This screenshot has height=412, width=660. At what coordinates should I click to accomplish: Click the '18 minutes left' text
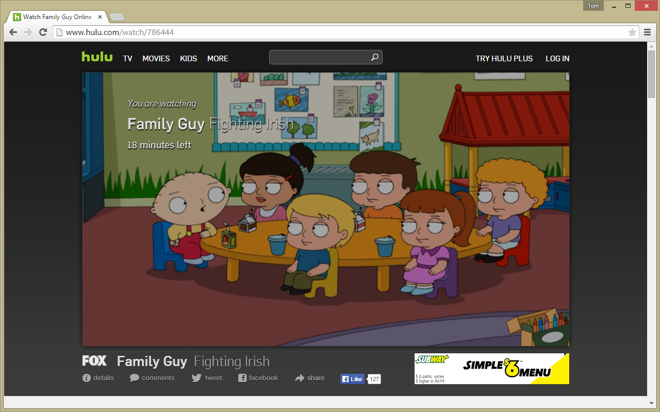click(x=159, y=145)
